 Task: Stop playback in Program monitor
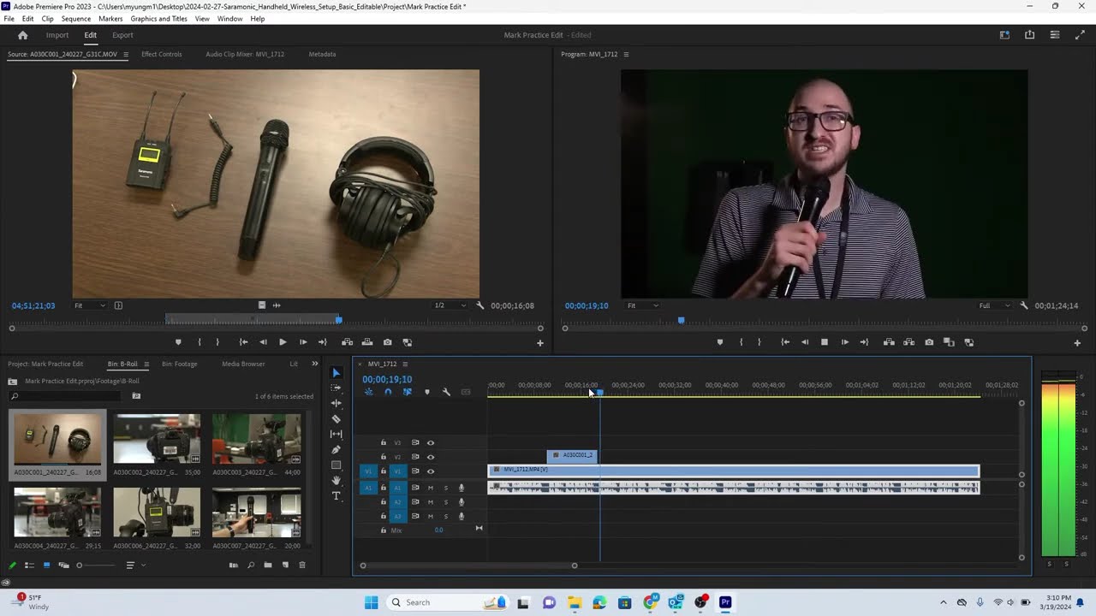click(x=825, y=342)
